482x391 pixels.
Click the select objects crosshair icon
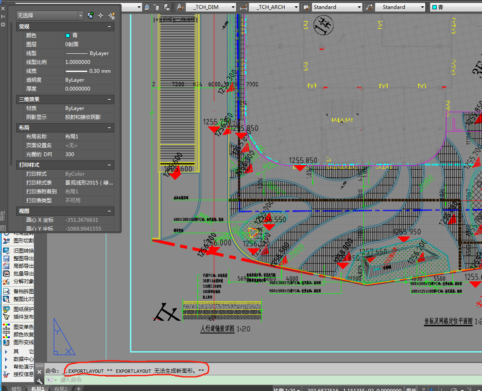pos(101,16)
